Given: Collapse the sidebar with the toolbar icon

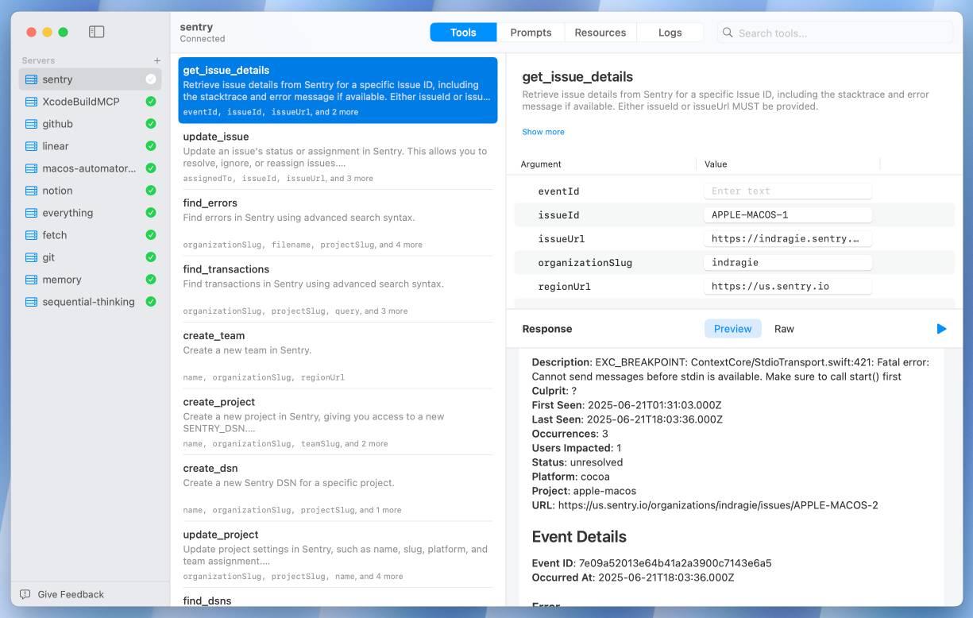Looking at the screenshot, I should click(x=96, y=31).
